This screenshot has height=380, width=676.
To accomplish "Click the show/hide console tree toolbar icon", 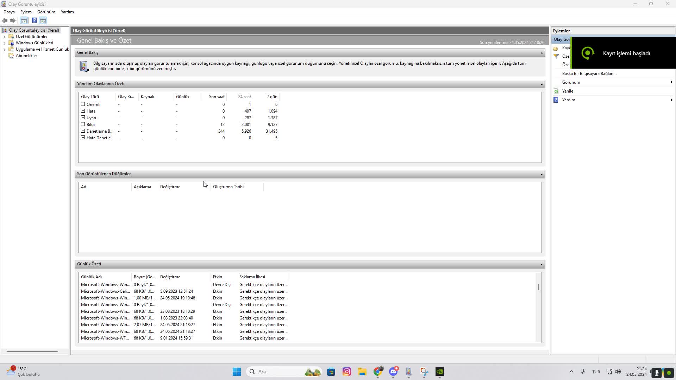I will 24,21.
